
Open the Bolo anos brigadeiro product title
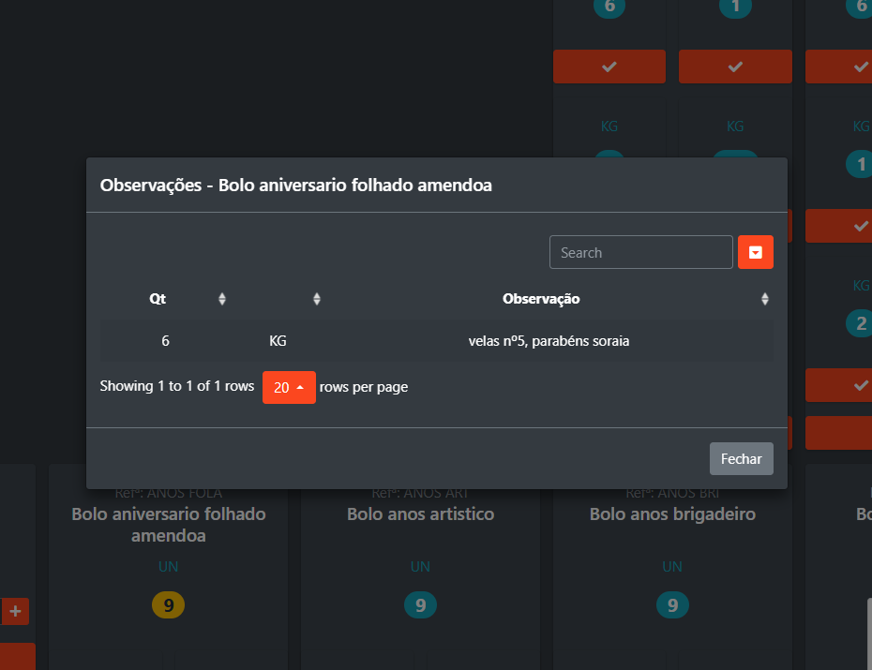[672, 514]
